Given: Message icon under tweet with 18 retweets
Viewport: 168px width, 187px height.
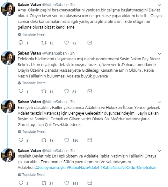Looking at the screenshot, I should point(90,140).
